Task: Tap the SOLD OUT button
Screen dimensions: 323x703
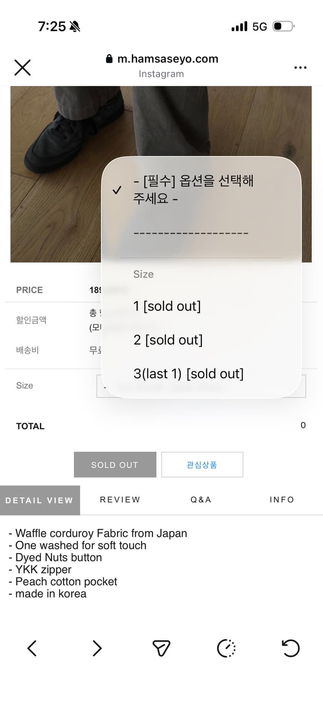Action: pyautogui.click(x=115, y=464)
